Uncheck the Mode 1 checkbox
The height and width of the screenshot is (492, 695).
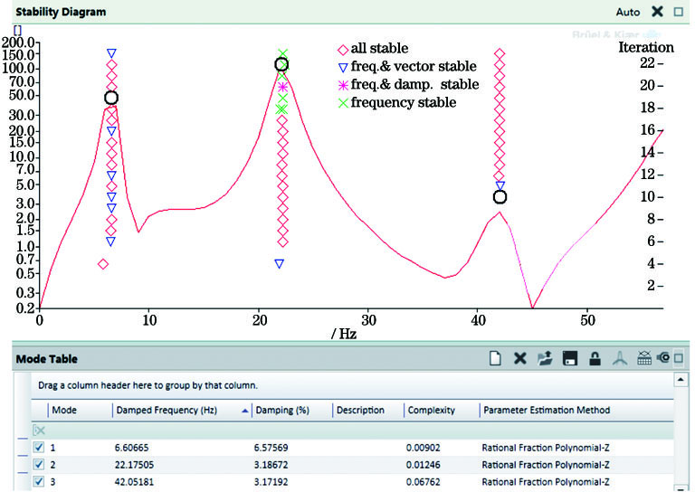pyautogui.click(x=38, y=447)
